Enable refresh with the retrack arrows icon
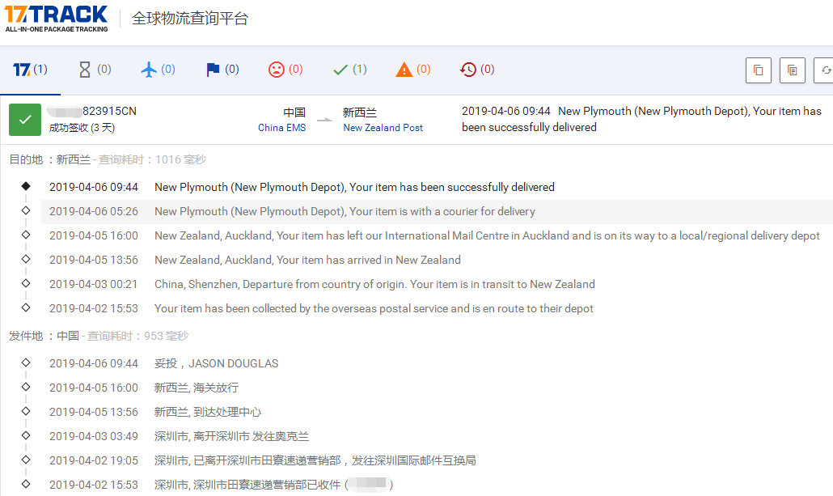 point(826,70)
